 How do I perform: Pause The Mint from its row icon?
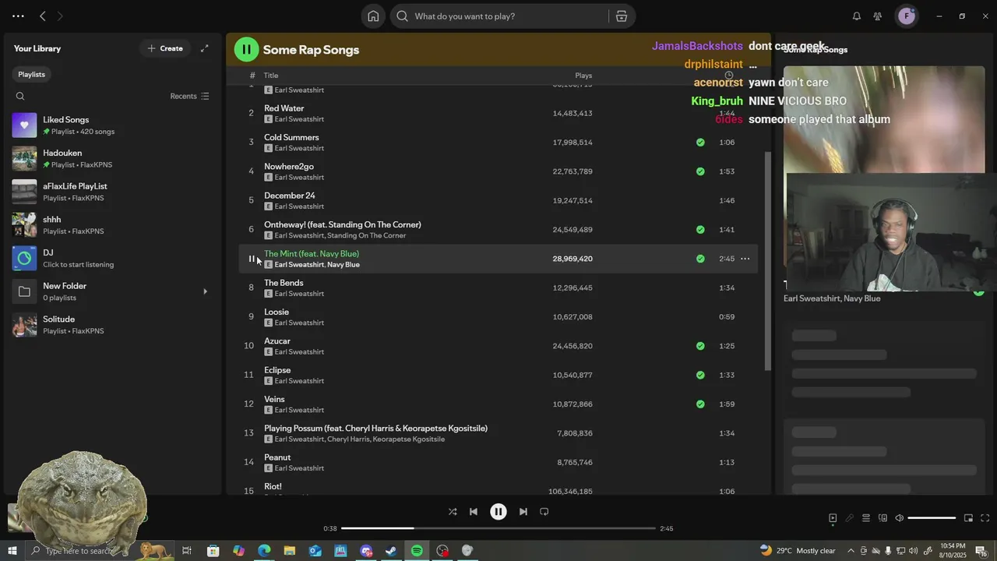click(x=252, y=259)
